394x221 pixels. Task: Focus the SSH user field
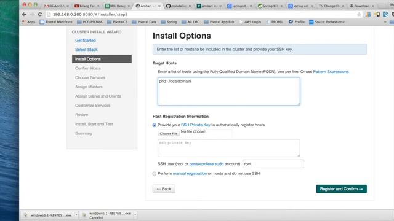coord(273,164)
